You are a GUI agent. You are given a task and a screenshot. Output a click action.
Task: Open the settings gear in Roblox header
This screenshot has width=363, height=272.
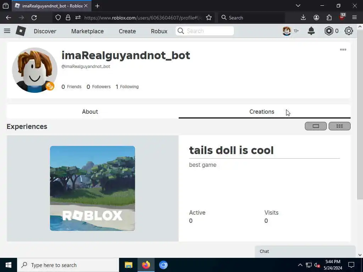pos(349,31)
